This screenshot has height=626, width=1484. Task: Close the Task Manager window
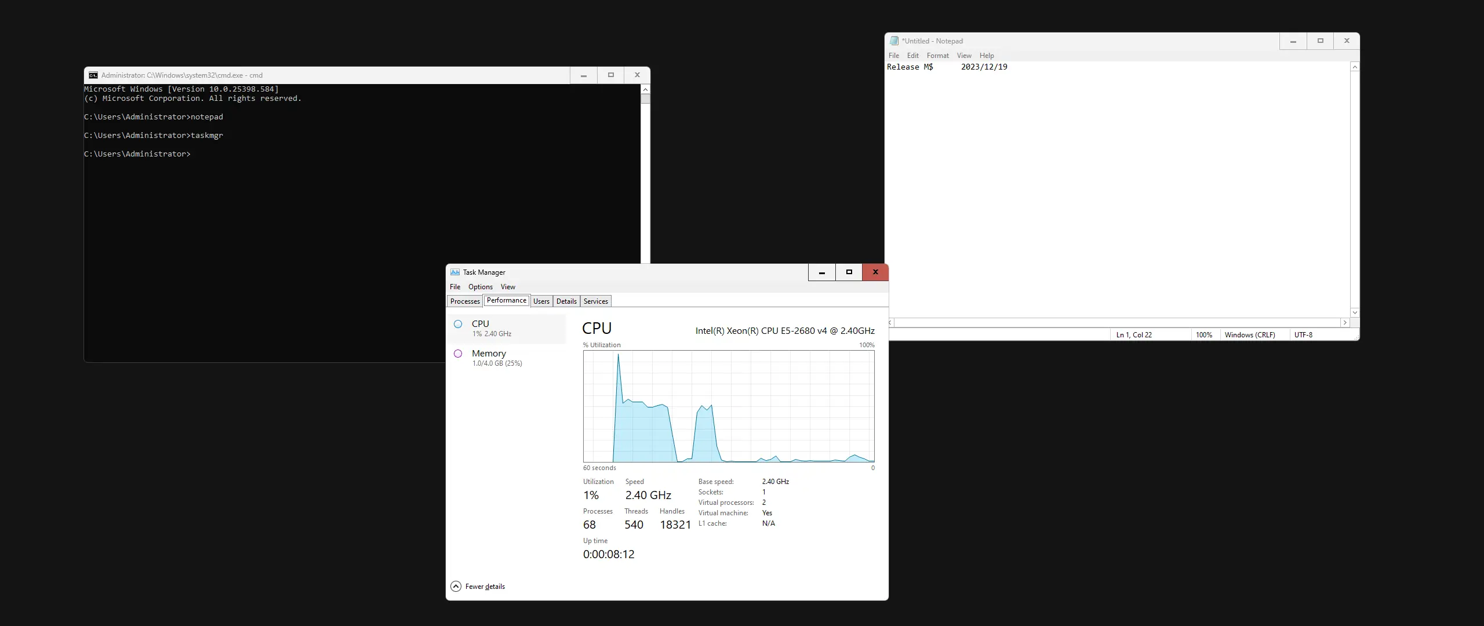[x=875, y=272]
